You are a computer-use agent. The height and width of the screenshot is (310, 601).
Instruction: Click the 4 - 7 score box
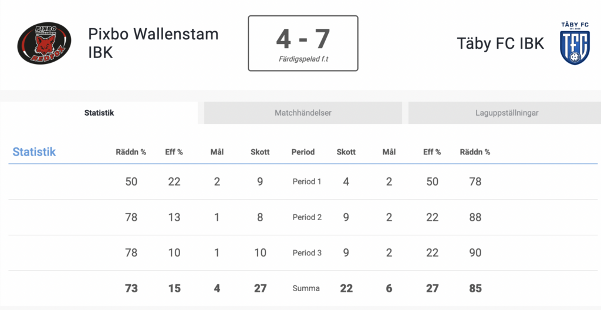click(303, 43)
